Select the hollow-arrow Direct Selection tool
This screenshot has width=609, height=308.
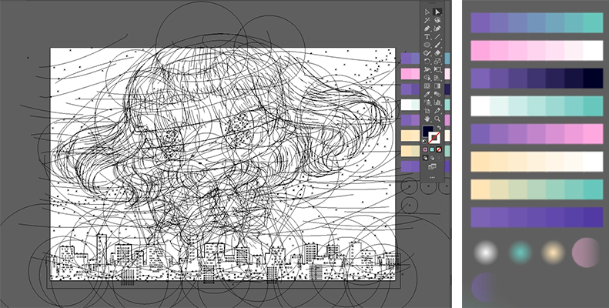427,12
